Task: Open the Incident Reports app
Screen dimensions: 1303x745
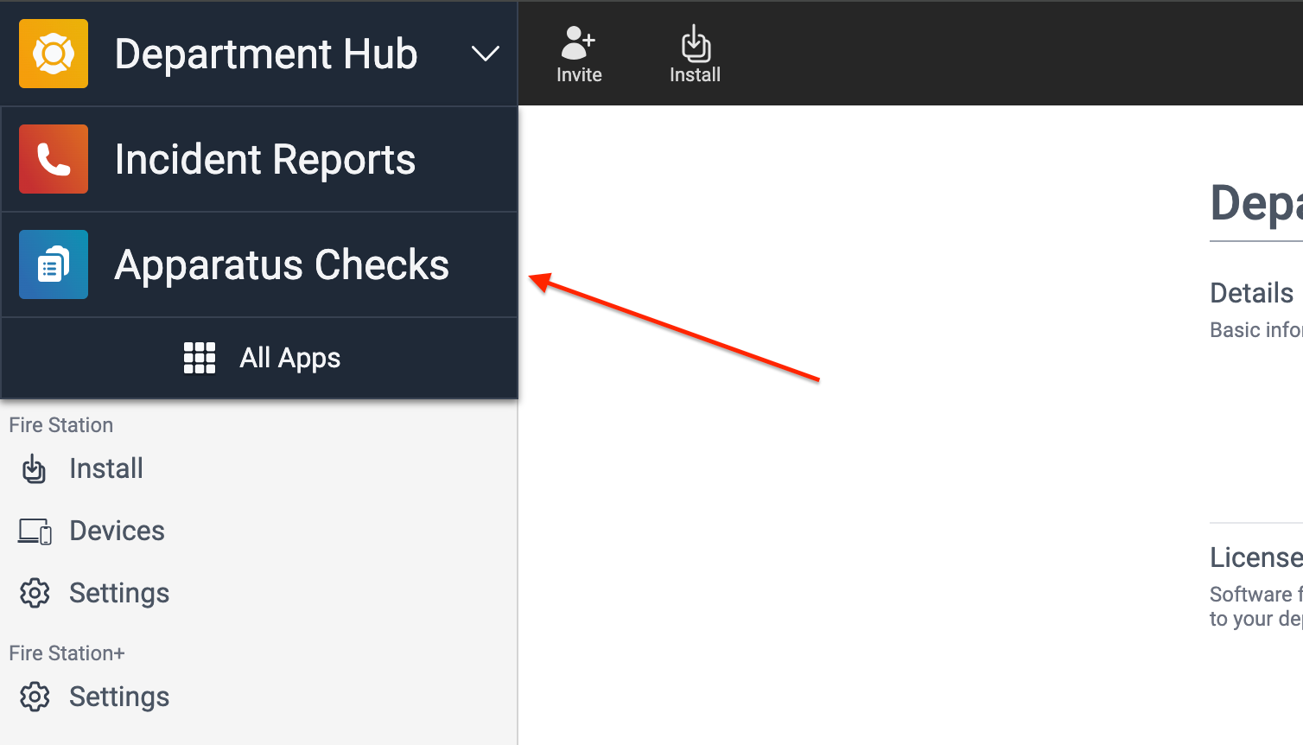Action: coord(259,159)
